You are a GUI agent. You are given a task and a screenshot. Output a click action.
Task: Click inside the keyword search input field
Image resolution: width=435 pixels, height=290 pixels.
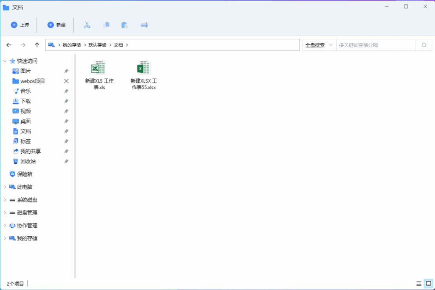click(x=374, y=44)
